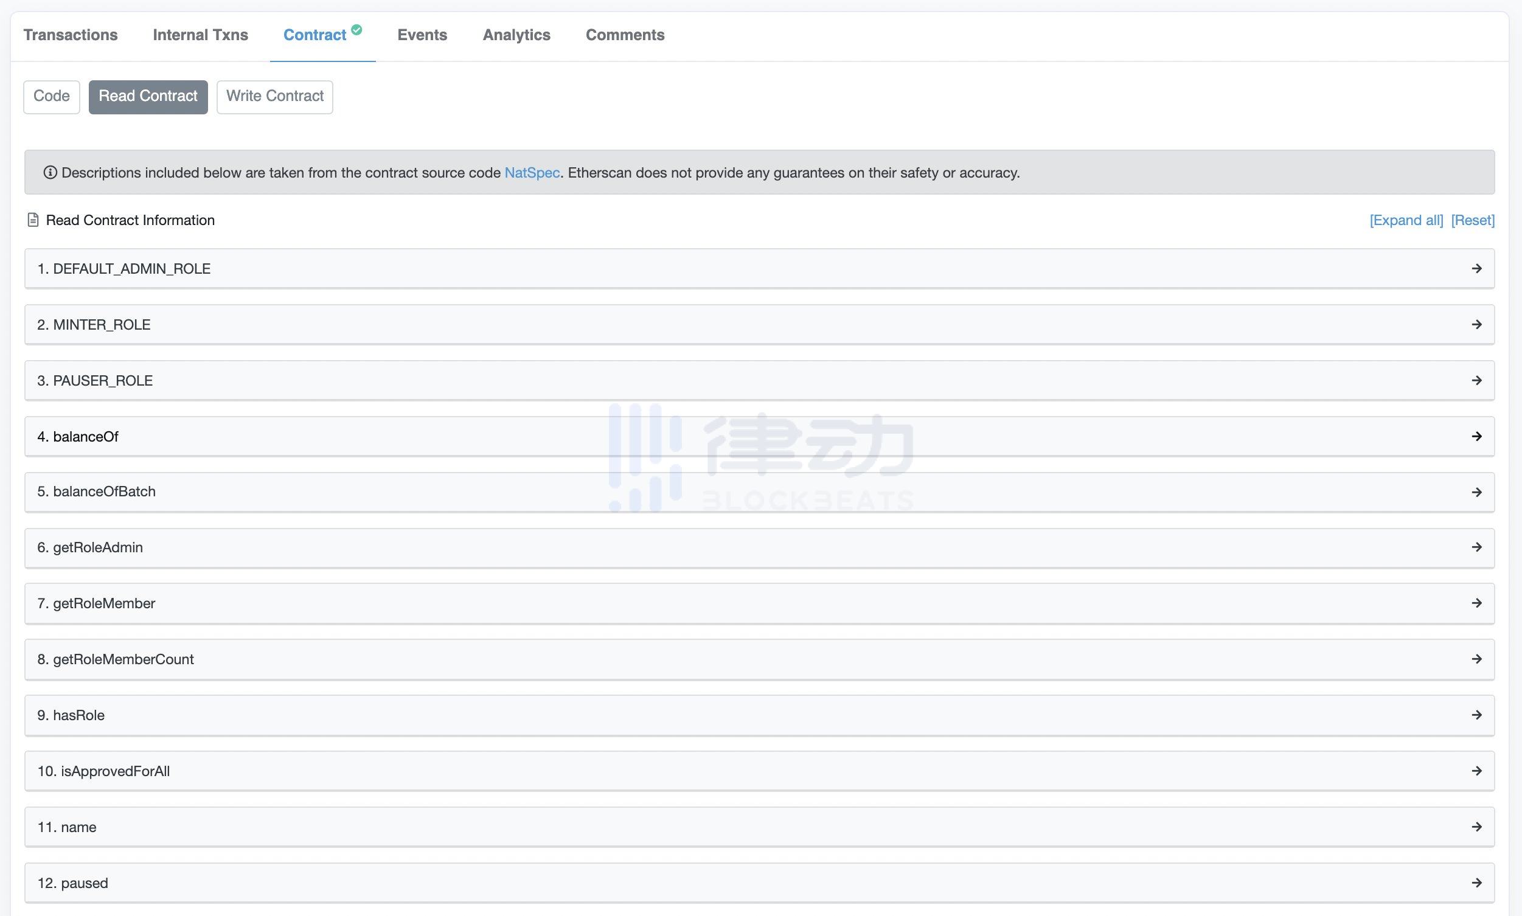Select the Transactions tab
This screenshot has width=1522, height=916.
pyautogui.click(x=71, y=33)
